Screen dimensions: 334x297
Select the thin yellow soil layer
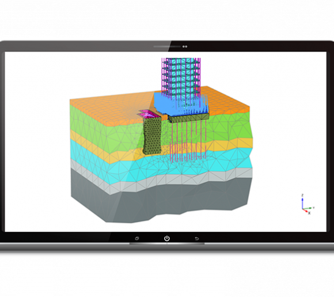tap(230, 144)
